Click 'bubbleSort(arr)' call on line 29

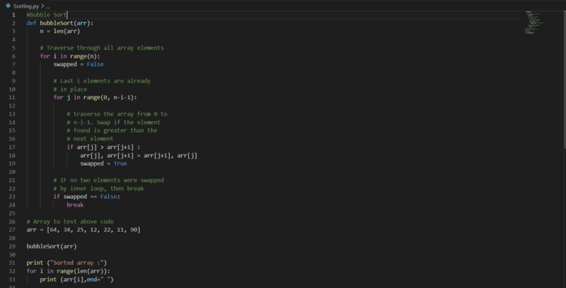[x=52, y=247]
